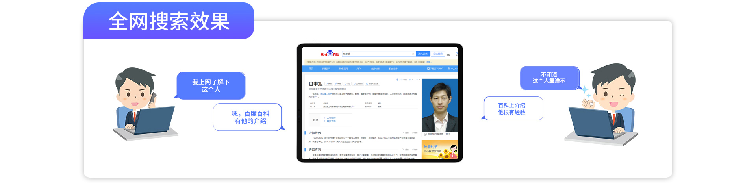Click the 进入词条 search button

(422, 54)
